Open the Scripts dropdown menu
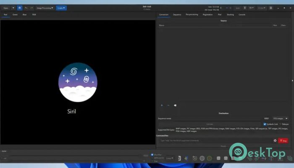The image size is (294, 168). click(x=61, y=8)
